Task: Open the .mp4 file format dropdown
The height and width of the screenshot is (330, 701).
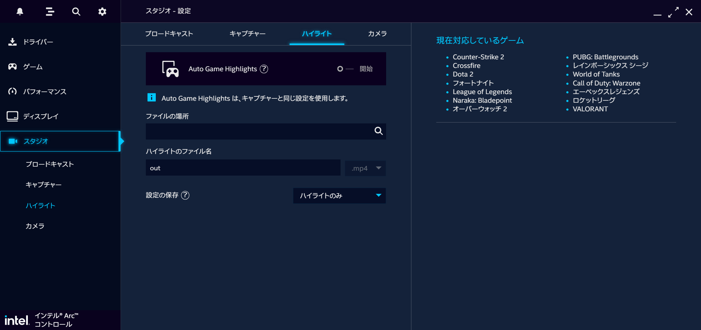Action: tap(365, 168)
